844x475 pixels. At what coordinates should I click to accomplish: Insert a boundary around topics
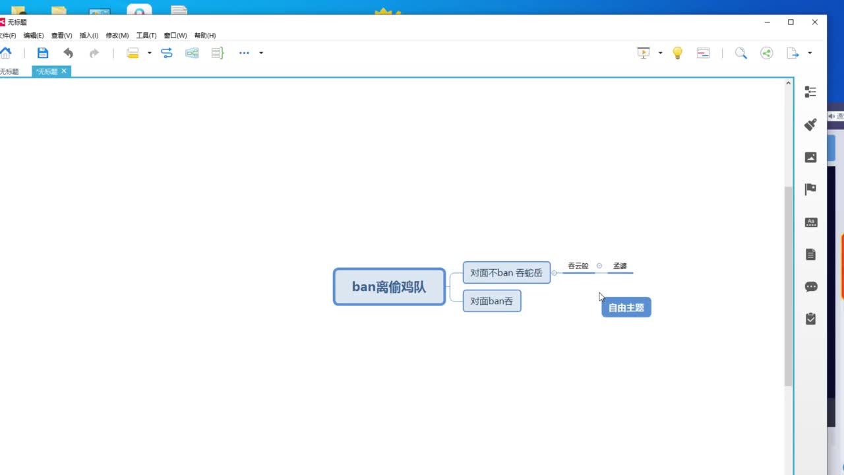(192, 53)
